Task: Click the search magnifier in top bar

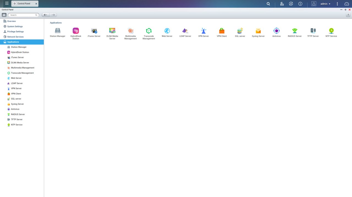Action: tap(268, 4)
